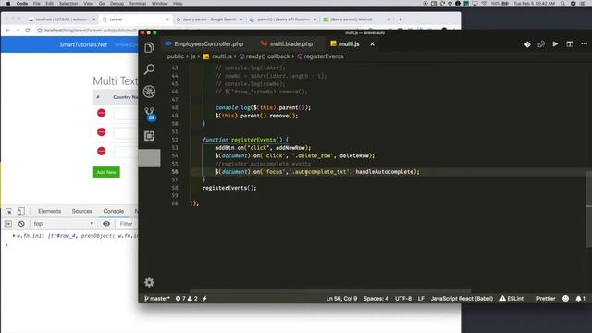Click the public breadcrumb segment
Image resolution: width=592 pixels, height=333 pixels.
pyautogui.click(x=175, y=56)
